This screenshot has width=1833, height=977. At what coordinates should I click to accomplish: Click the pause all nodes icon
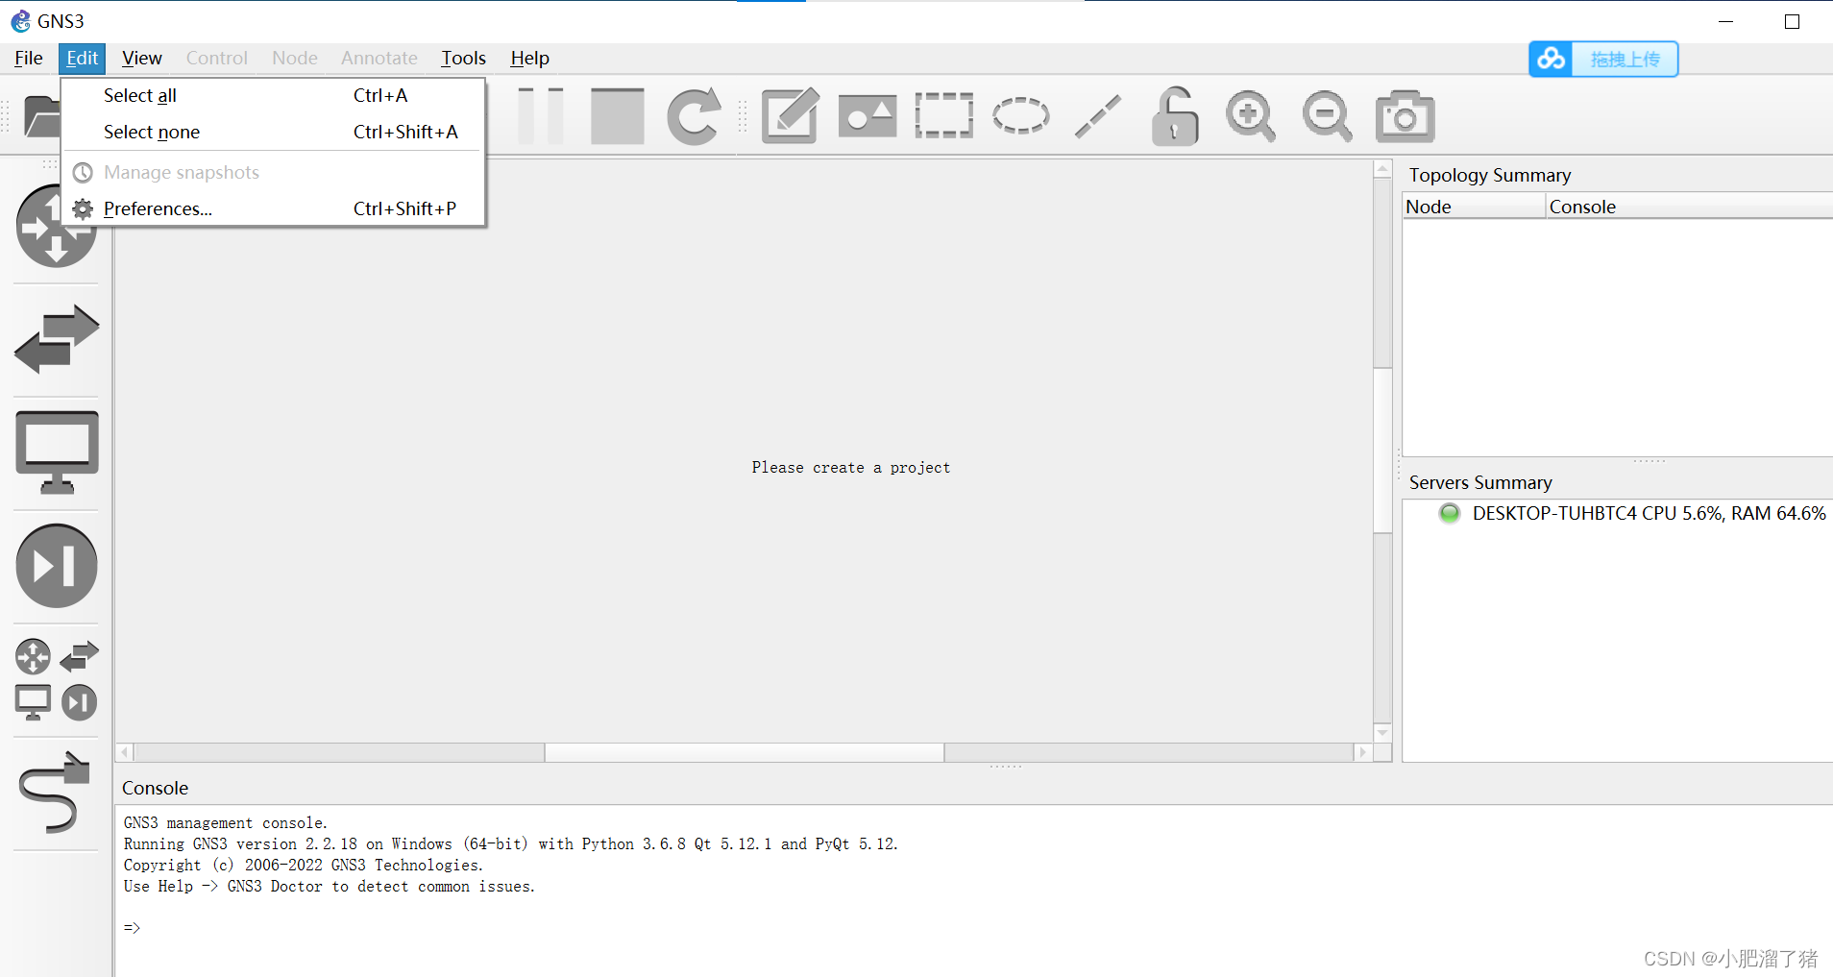tap(541, 116)
